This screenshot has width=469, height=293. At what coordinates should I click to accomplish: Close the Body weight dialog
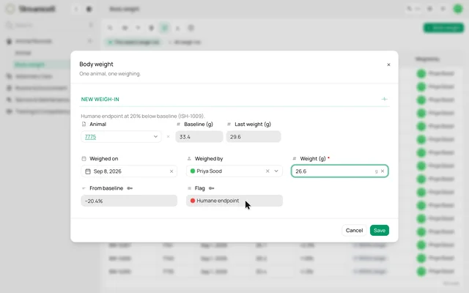[388, 64]
